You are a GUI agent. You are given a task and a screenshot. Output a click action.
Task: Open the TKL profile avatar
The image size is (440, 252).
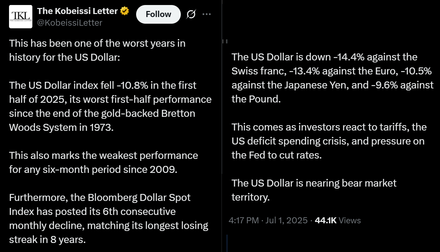coord(21,17)
